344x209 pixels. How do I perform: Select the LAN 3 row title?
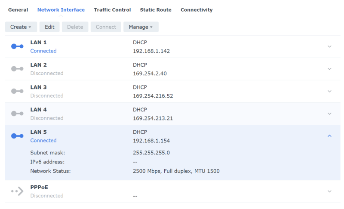tap(38, 87)
